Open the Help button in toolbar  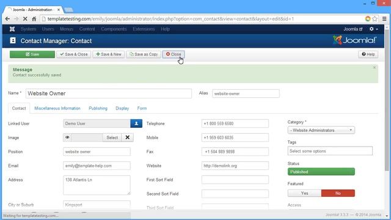(x=368, y=54)
